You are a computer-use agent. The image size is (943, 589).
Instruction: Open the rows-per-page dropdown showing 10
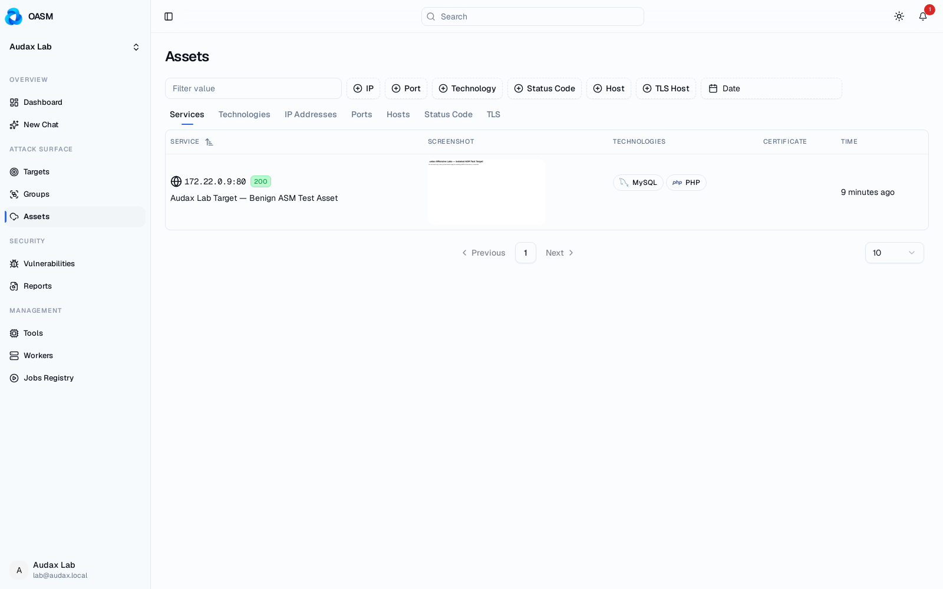tap(894, 253)
